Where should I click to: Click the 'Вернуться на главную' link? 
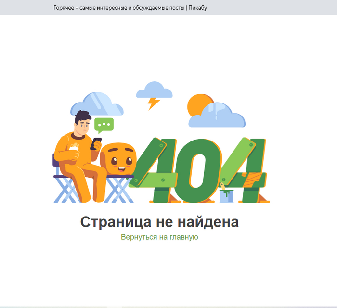[x=159, y=237]
